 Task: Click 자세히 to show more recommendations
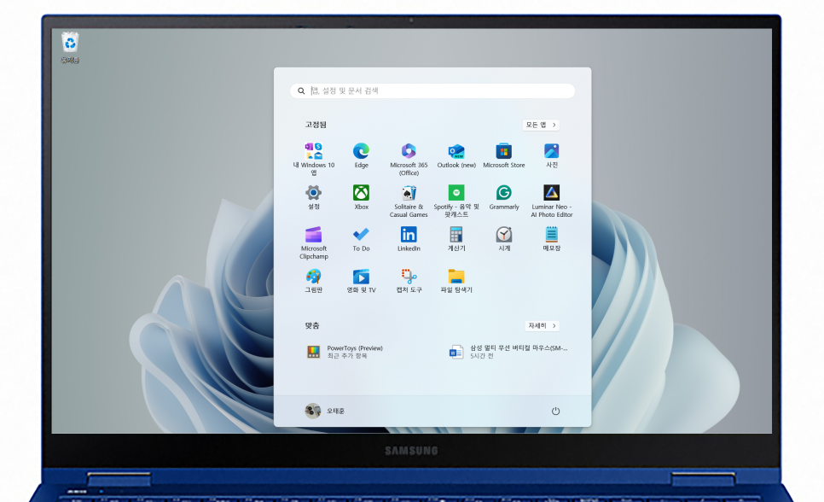pos(542,326)
